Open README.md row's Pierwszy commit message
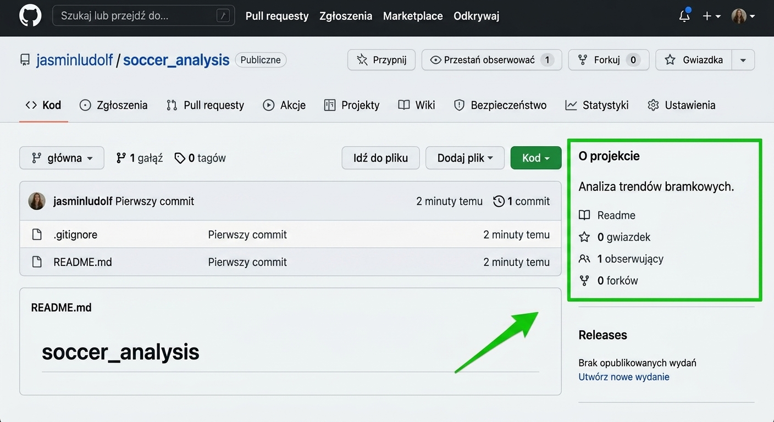774x422 pixels. click(x=247, y=262)
